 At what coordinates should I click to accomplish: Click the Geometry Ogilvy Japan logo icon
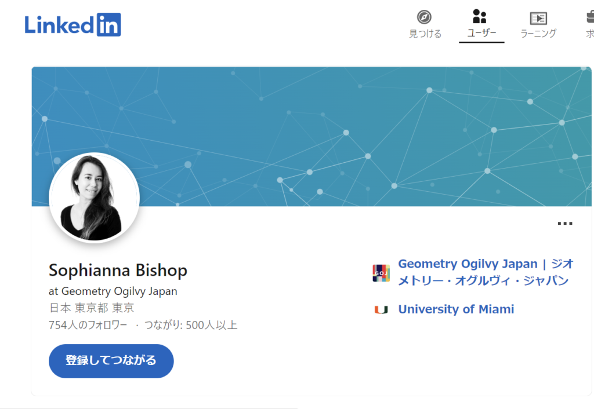click(x=381, y=273)
